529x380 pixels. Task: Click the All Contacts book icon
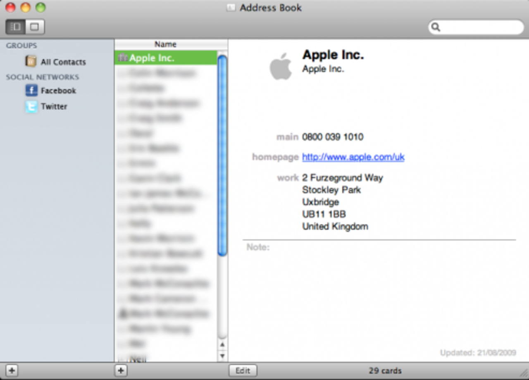[31, 61]
